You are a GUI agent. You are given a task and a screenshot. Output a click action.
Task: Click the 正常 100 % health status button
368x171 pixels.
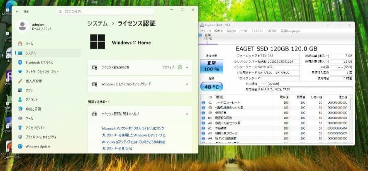[212, 66]
